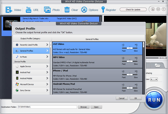Click the Browse button
168x114 pixels.
pyautogui.click(x=84, y=107)
